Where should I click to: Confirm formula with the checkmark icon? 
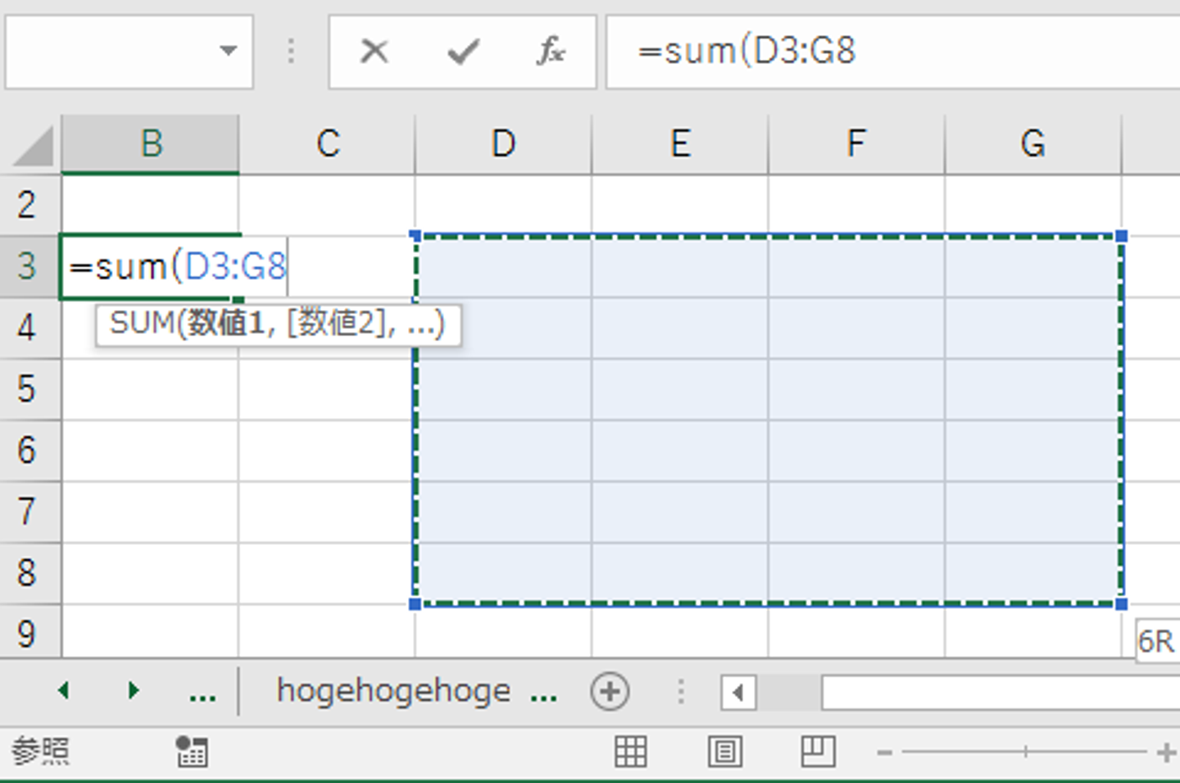(x=463, y=52)
